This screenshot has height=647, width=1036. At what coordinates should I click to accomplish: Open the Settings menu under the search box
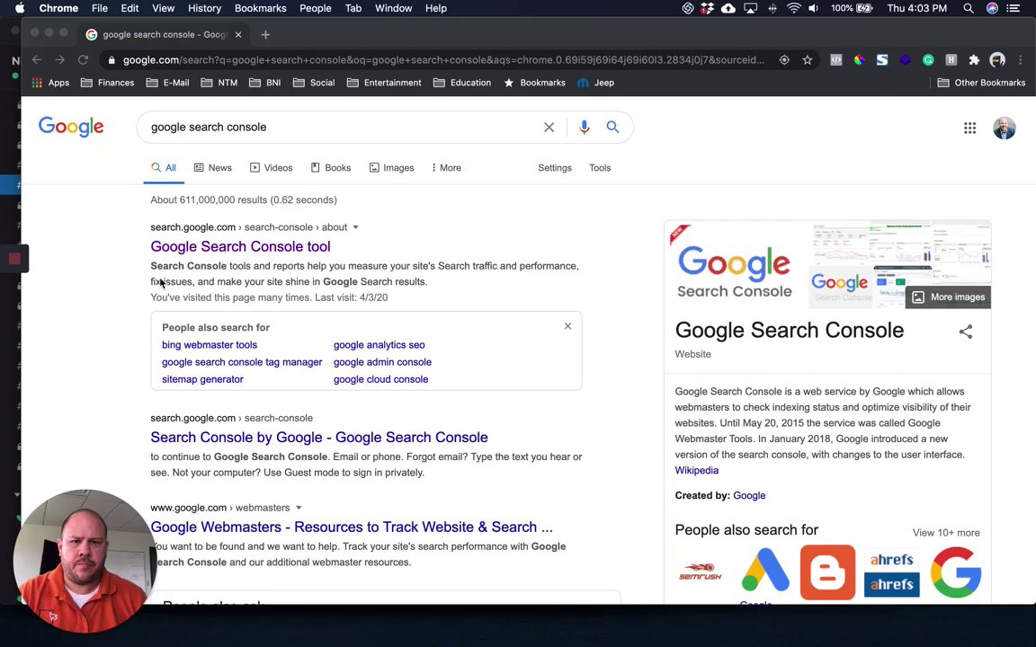(x=554, y=168)
